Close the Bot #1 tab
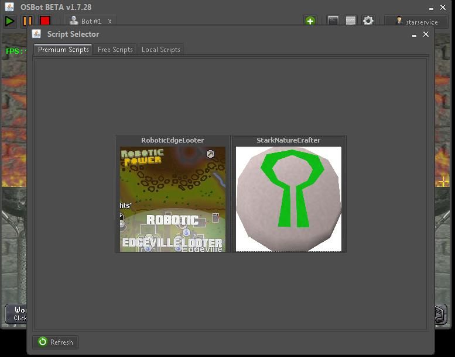Viewport: 455px width, 357px height. point(110,22)
